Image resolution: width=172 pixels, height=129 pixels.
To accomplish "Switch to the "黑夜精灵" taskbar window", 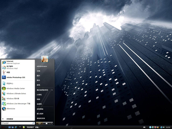I will pyautogui.click(x=32, y=127).
